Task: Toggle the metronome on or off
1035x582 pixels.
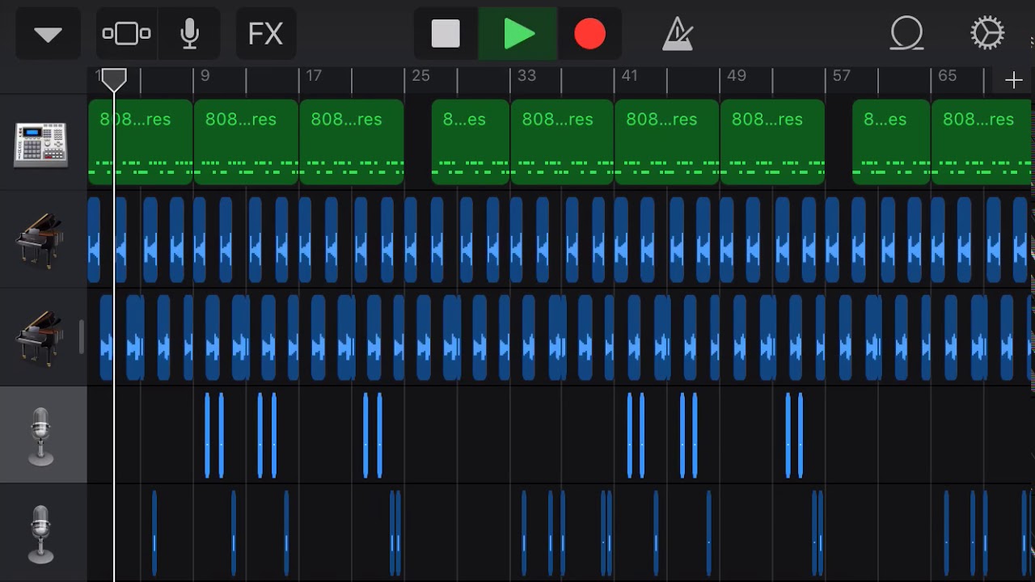Action: [x=678, y=34]
